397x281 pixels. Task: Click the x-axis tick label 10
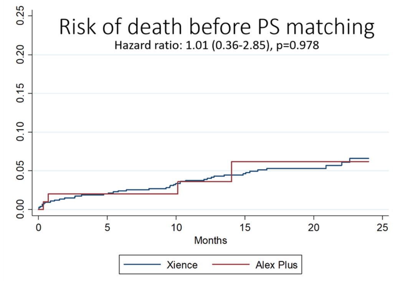(x=176, y=228)
